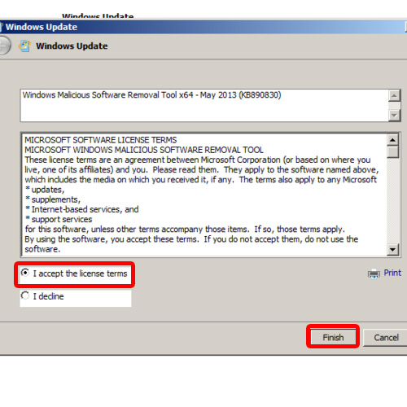Image resolution: width=407 pixels, height=407 pixels.
Task: Click up arrow of update list scrollbar
Action: pos(394,95)
